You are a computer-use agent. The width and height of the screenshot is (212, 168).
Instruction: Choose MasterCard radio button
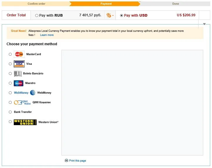coord(10,54)
